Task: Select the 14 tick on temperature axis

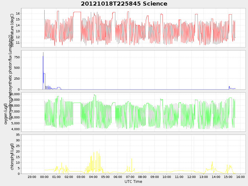Action: [18, 25]
